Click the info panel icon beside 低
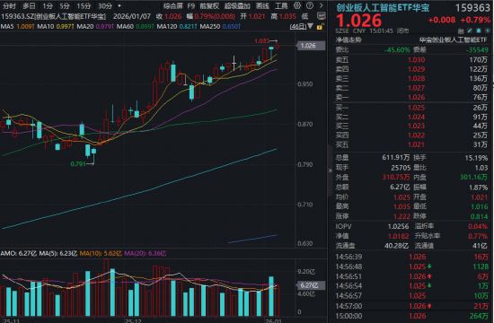Viewport: 494px width, 323px height. point(321,16)
